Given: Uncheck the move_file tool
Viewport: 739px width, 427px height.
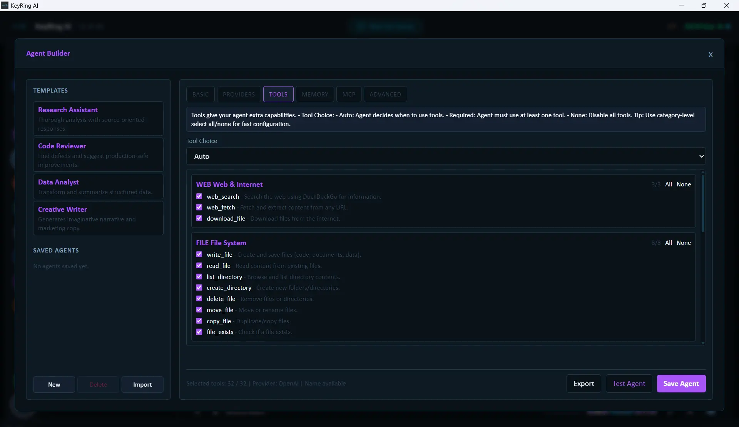Looking at the screenshot, I should pos(199,309).
